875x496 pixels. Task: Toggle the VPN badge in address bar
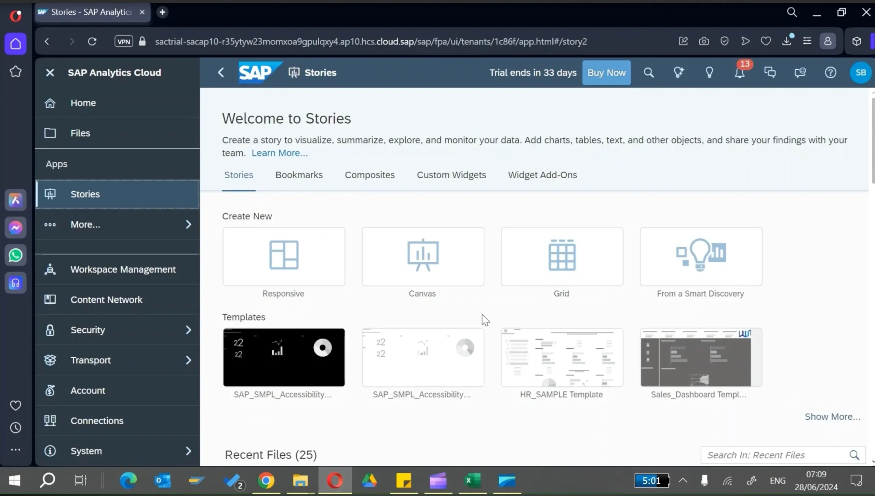(x=123, y=41)
